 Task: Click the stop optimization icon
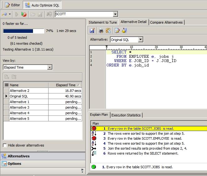click(24, 14)
